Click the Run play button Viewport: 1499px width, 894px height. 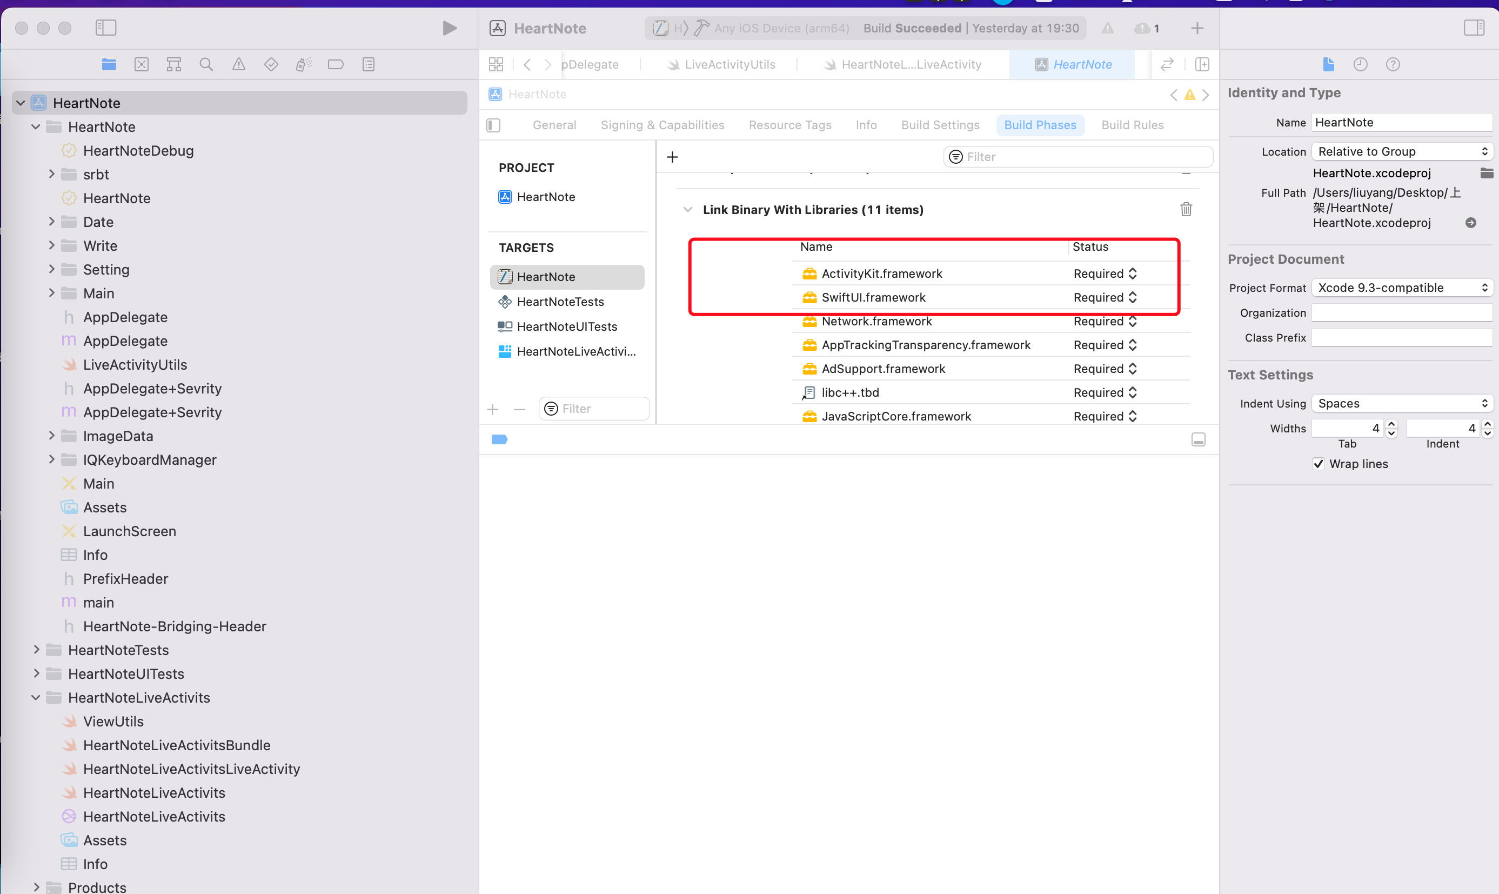[x=449, y=28]
